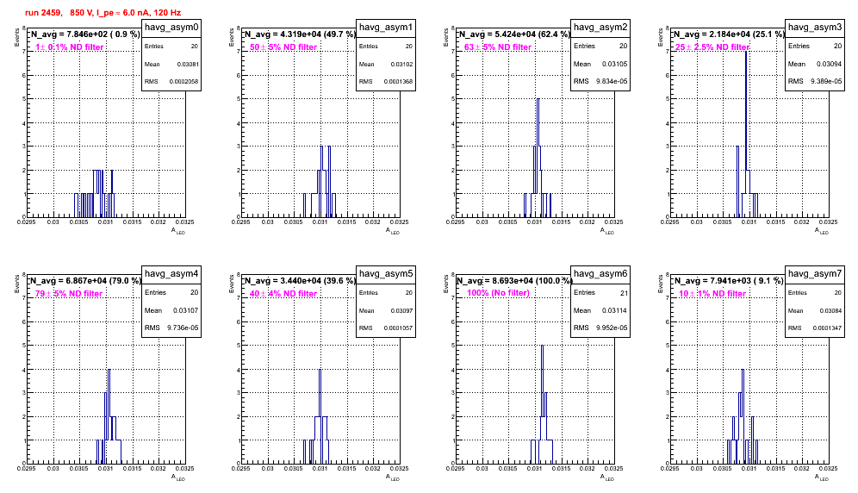Select the havg_asym6 stats box title

(x=600, y=274)
